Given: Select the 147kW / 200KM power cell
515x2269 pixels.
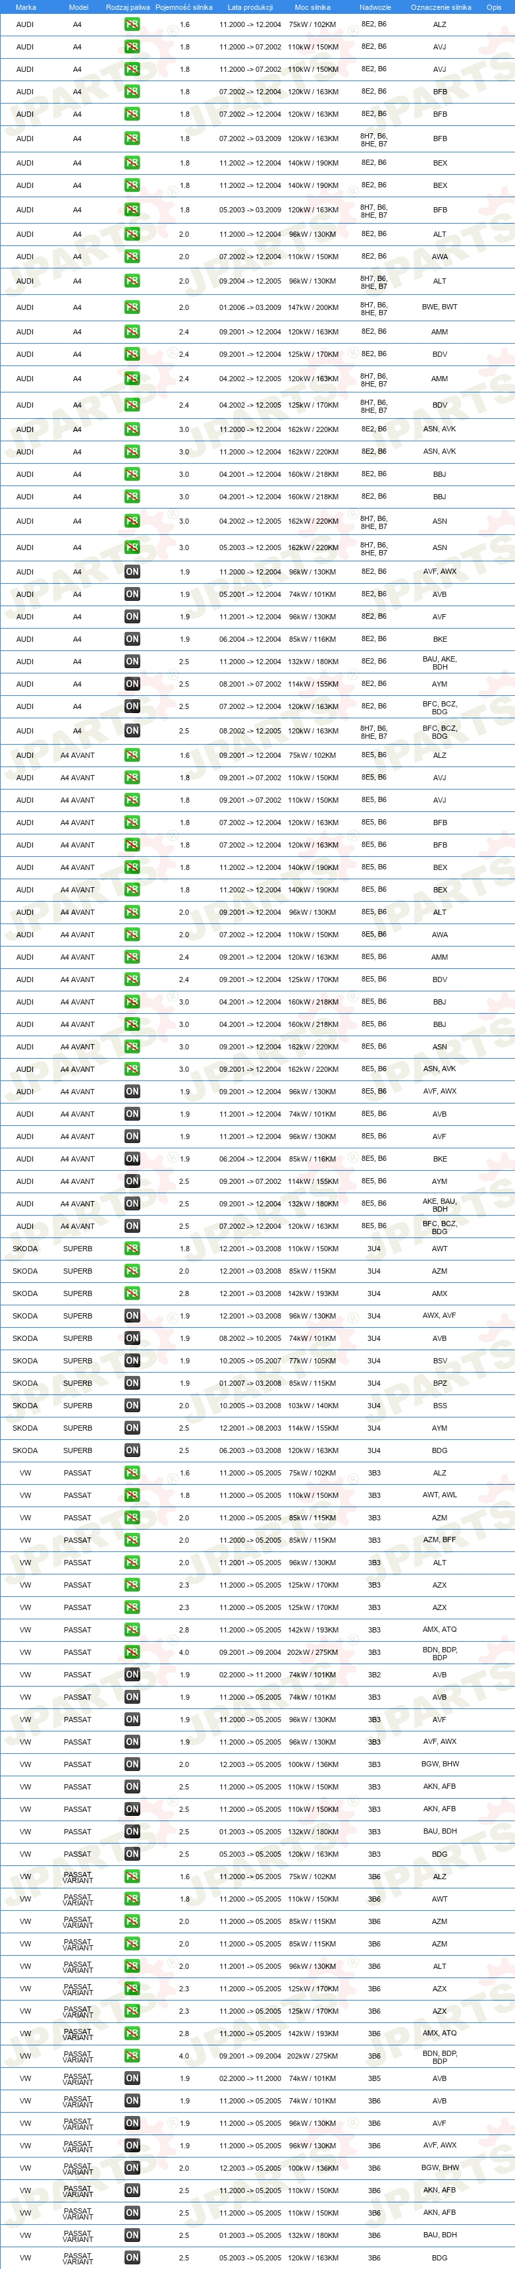Looking at the screenshot, I should tap(313, 307).
